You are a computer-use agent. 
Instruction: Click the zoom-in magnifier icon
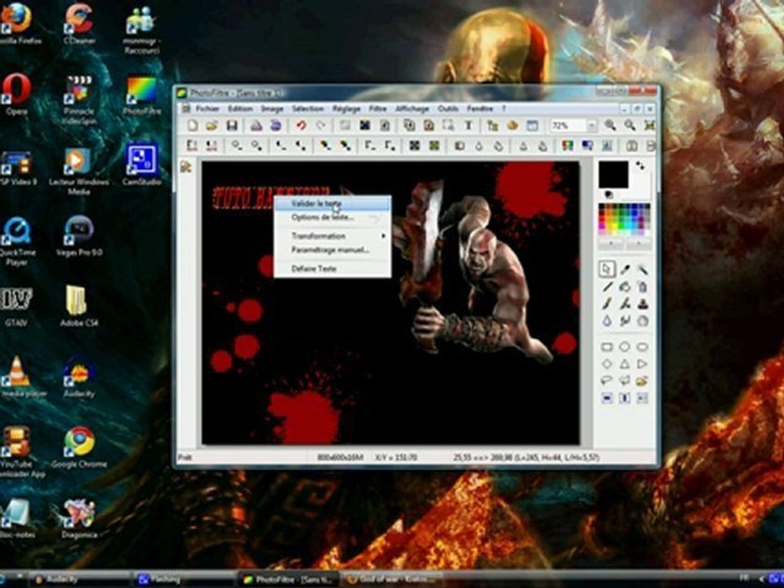(x=610, y=126)
